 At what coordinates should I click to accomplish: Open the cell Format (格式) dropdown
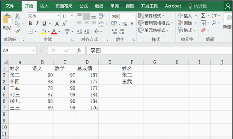click(186, 30)
